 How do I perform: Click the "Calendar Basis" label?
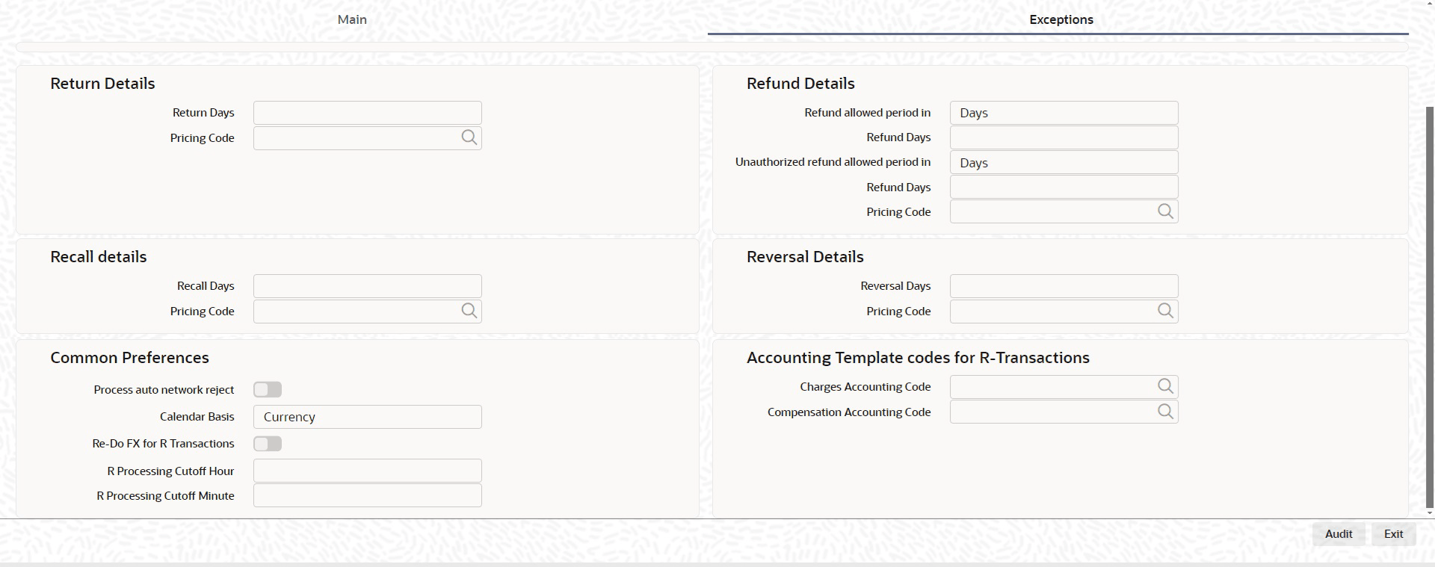tap(197, 417)
